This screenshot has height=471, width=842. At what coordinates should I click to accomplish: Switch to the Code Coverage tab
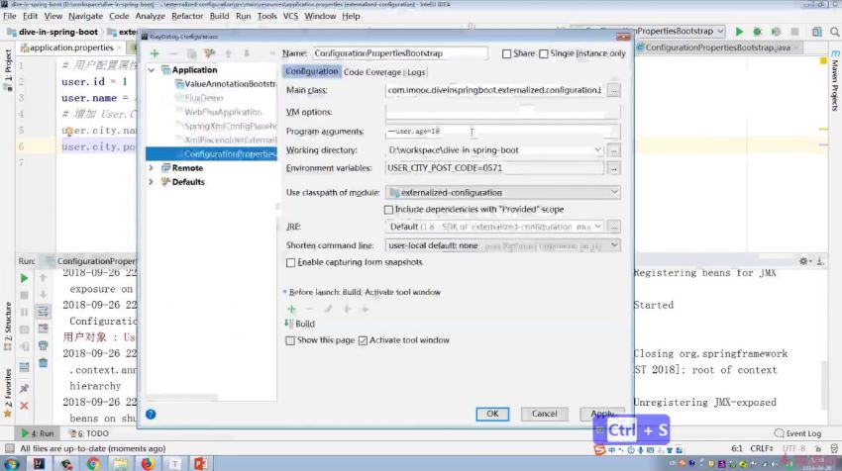372,72
